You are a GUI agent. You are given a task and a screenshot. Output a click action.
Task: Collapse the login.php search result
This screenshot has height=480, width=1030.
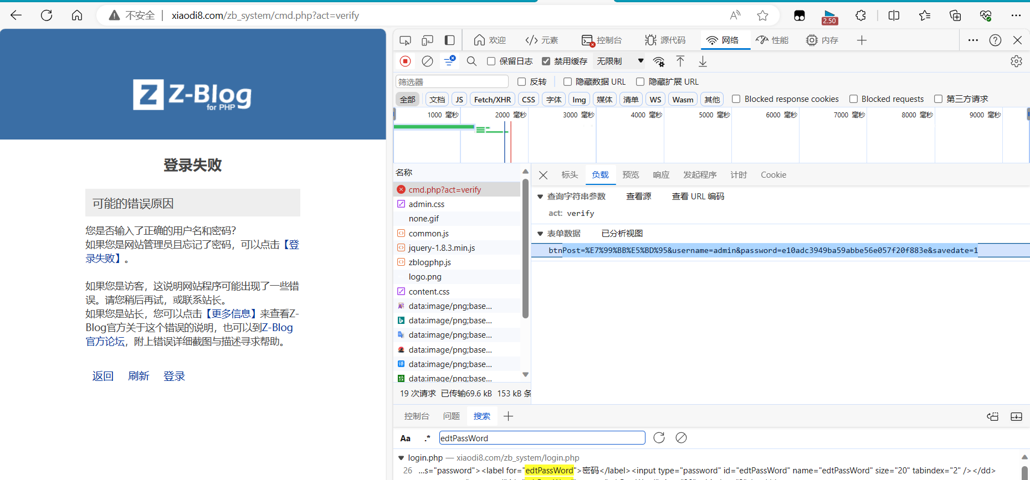tap(401, 458)
